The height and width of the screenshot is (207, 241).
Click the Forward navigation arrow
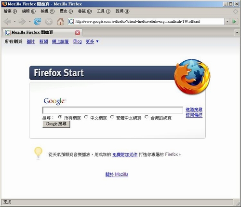pyautogui.click(x=22, y=21)
